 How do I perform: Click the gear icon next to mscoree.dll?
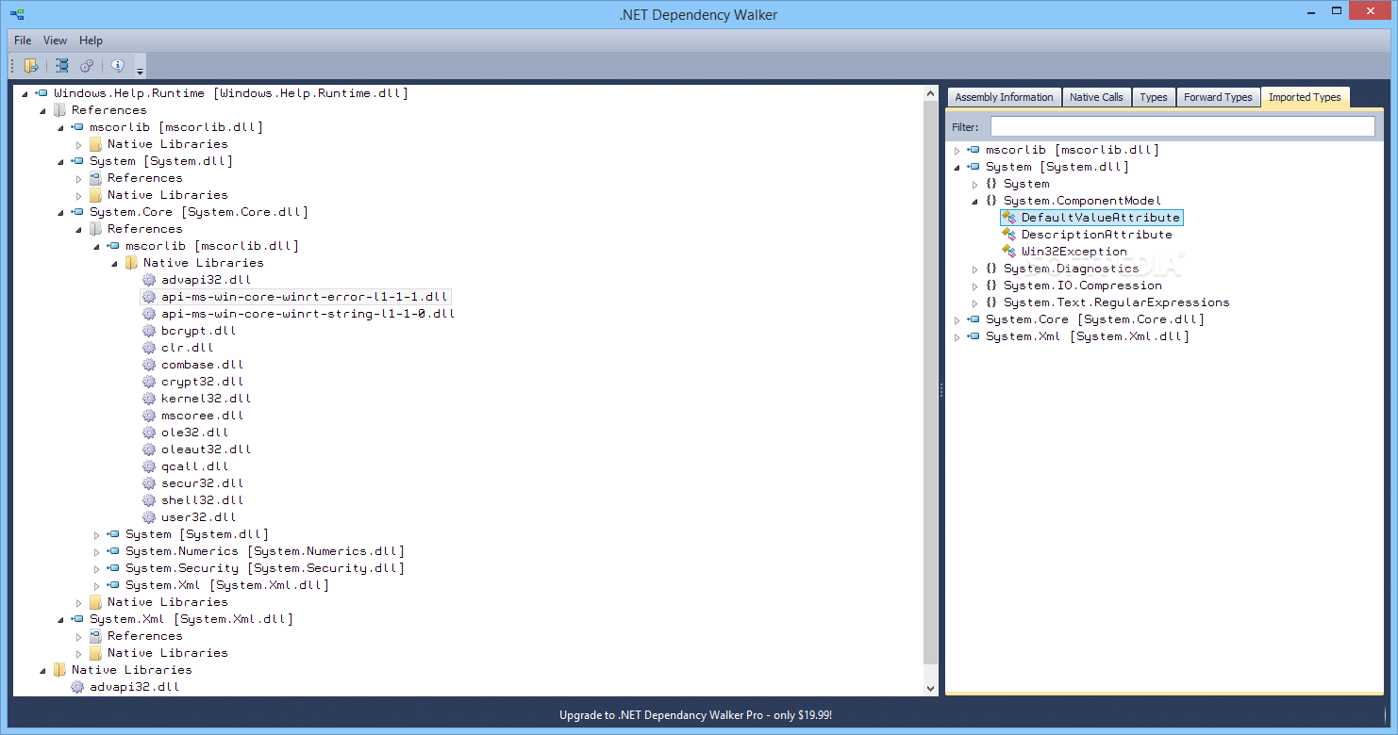coord(149,416)
